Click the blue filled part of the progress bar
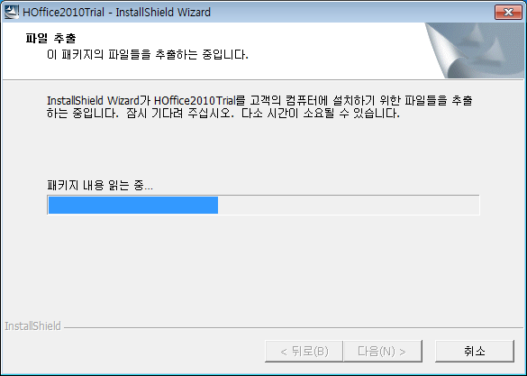 [x=133, y=205]
